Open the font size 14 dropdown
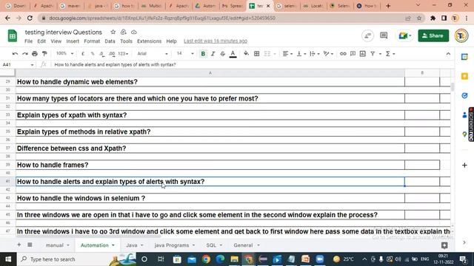 point(185,54)
